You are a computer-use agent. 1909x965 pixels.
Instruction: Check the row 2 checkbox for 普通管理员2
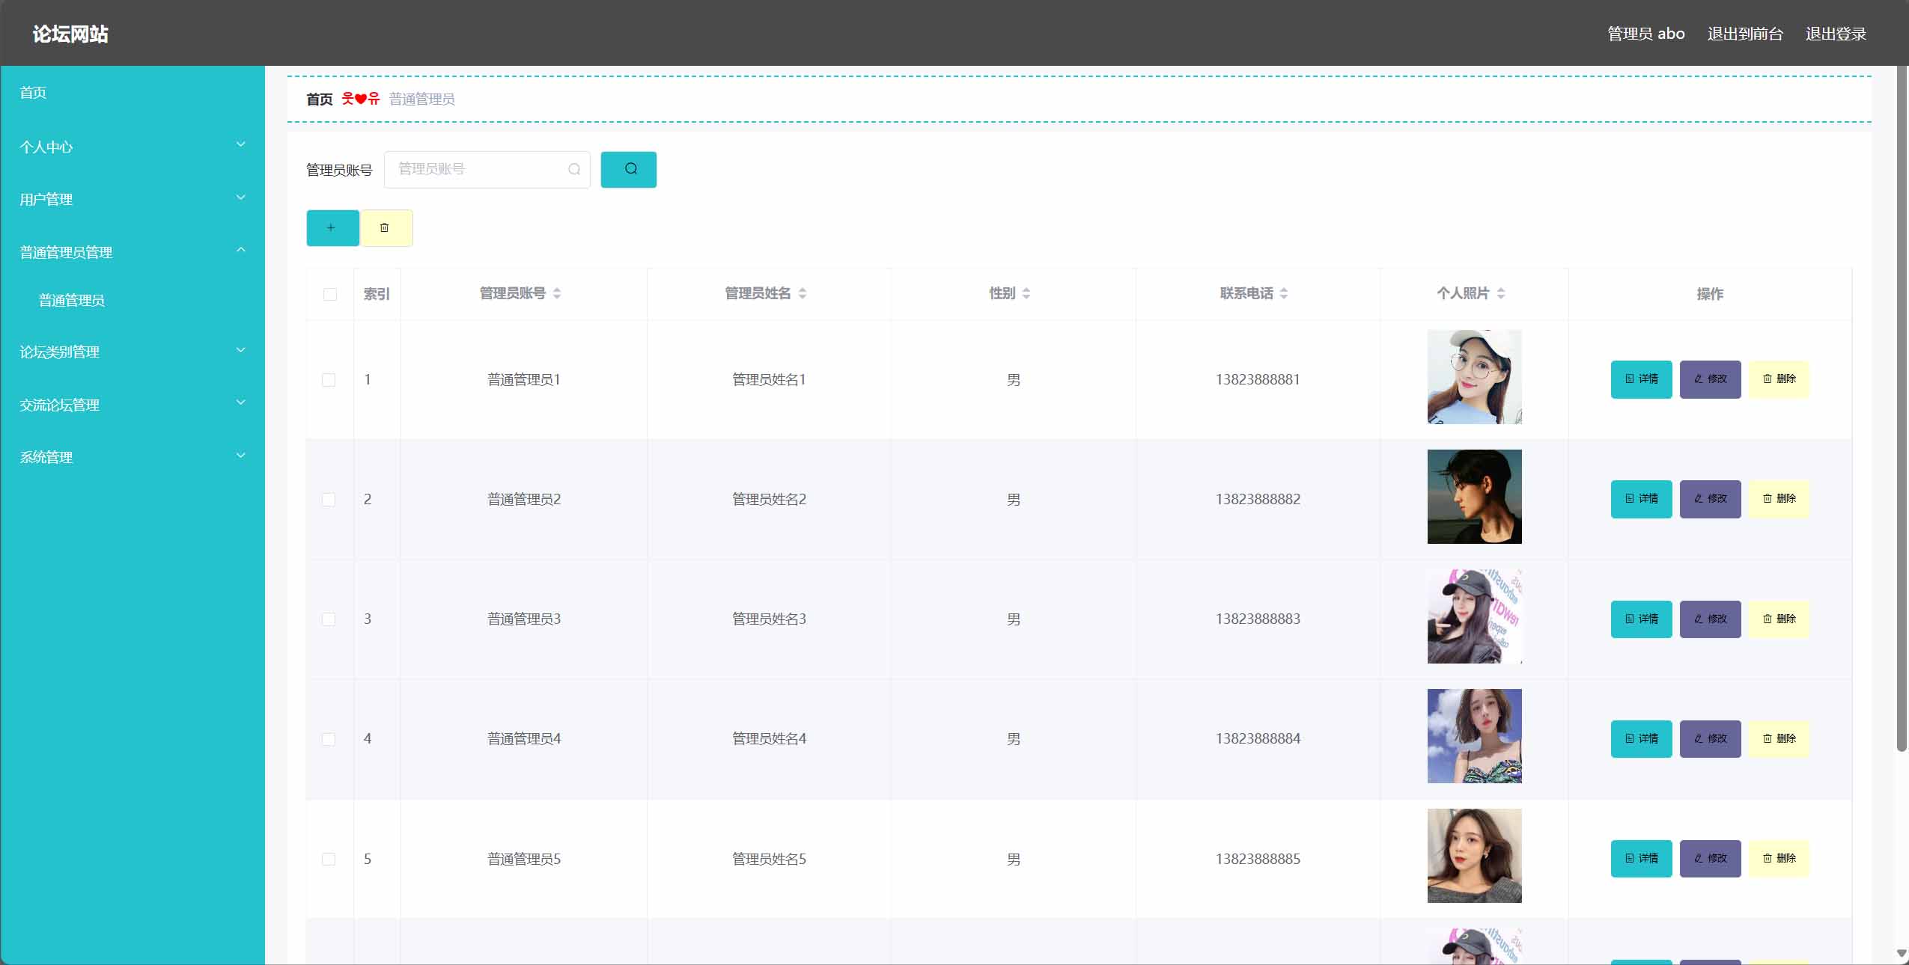coord(329,500)
